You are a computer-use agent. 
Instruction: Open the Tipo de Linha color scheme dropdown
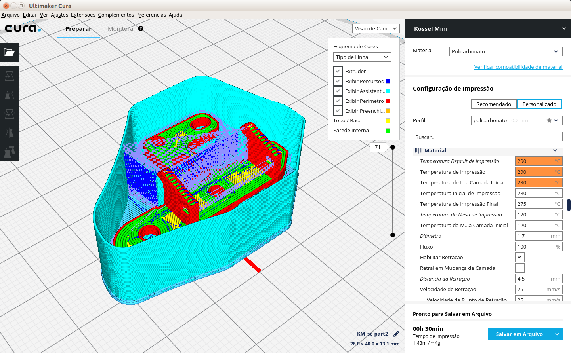[x=362, y=57]
